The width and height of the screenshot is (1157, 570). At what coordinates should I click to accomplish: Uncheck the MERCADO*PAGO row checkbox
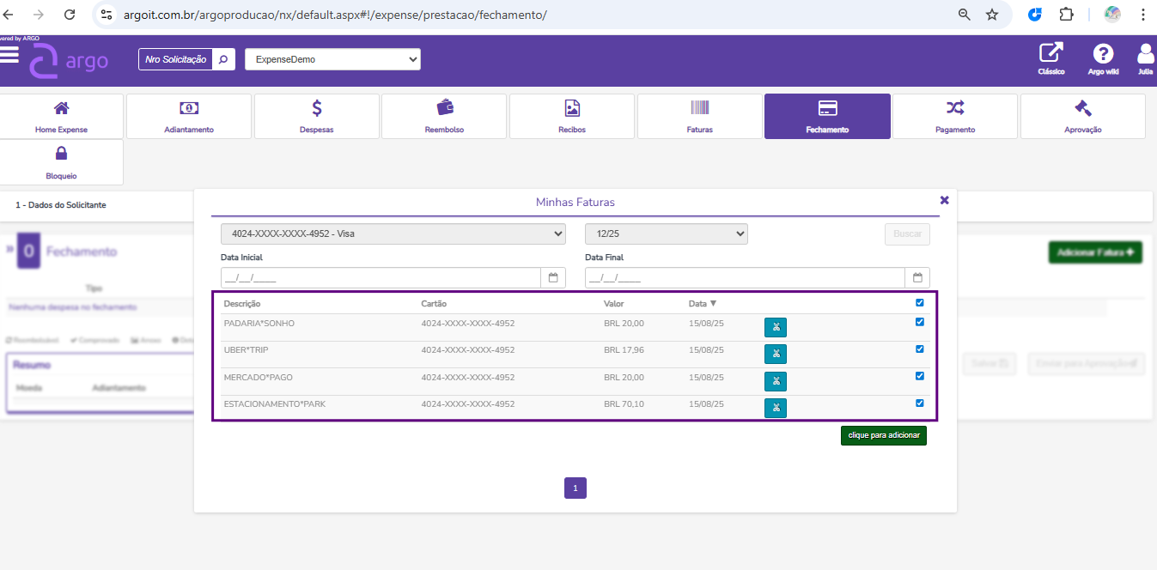[920, 376]
